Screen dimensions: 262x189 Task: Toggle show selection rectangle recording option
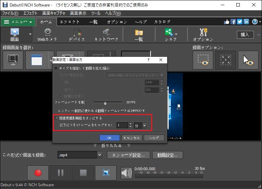click(x=203, y=60)
